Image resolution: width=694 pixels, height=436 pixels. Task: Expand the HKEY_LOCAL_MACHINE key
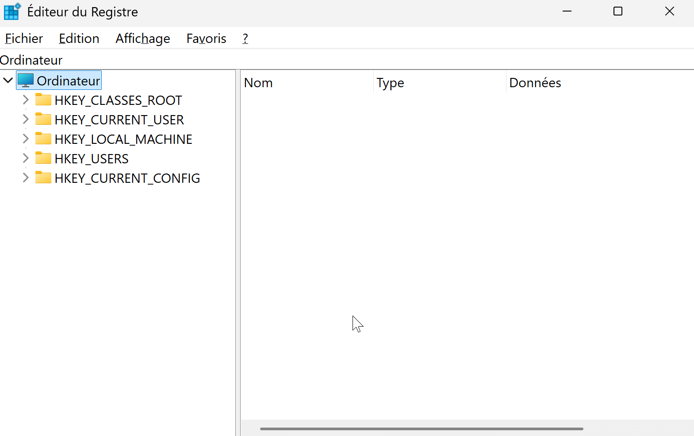[26, 139]
